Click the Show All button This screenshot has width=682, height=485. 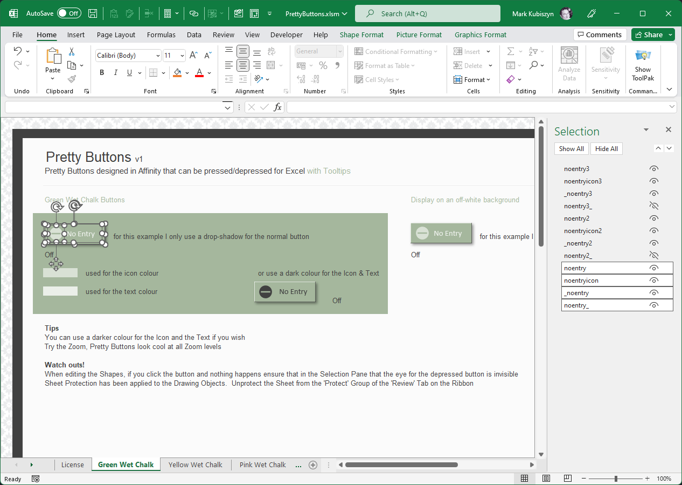[x=571, y=149]
